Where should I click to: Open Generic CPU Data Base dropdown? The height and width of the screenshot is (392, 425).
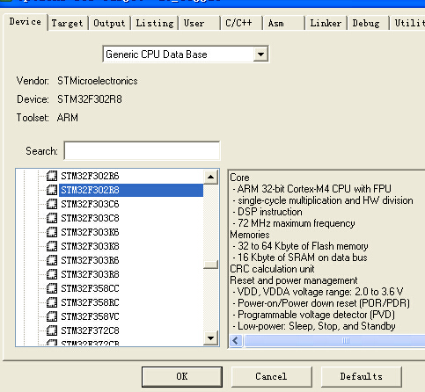click(x=260, y=54)
